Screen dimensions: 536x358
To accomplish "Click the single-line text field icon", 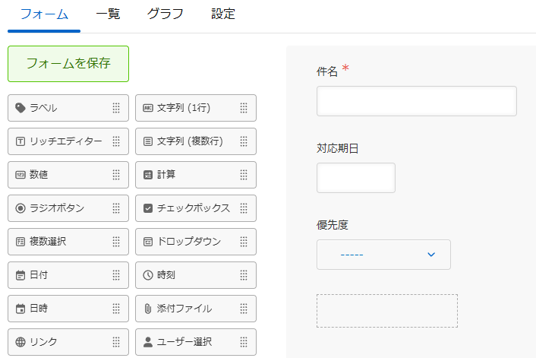I will coord(148,108).
